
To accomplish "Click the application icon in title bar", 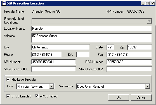I will click(x=4, y=3).
